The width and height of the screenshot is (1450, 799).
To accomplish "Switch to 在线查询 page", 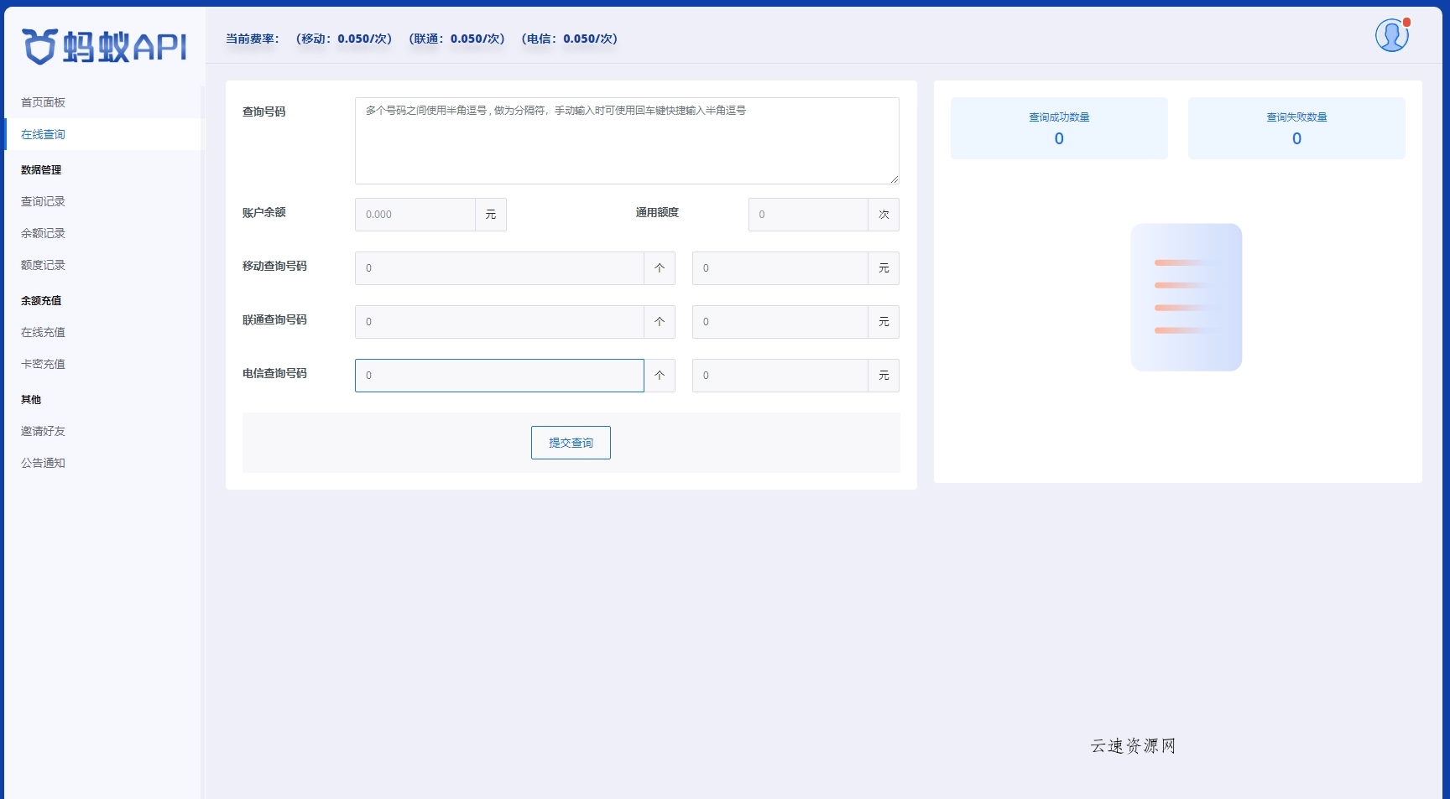I will click(43, 133).
